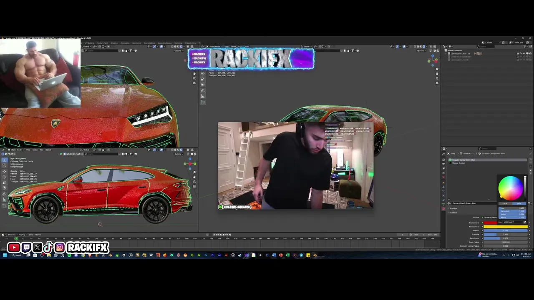Open the Object properties tab

[443, 182]
